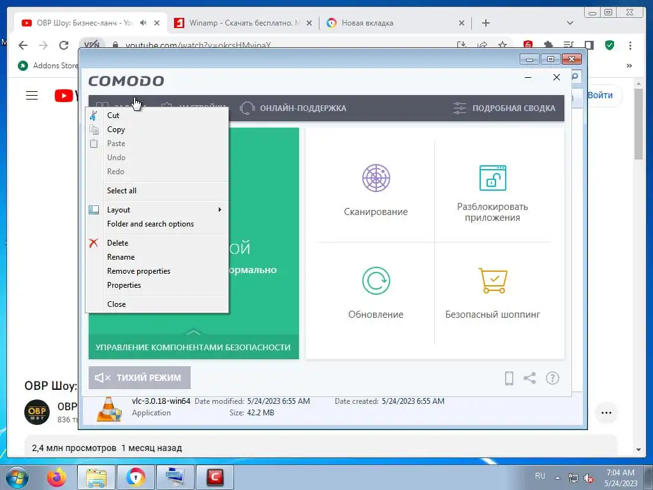
Task: Click the online support headset icon
Action: (247, 108)
